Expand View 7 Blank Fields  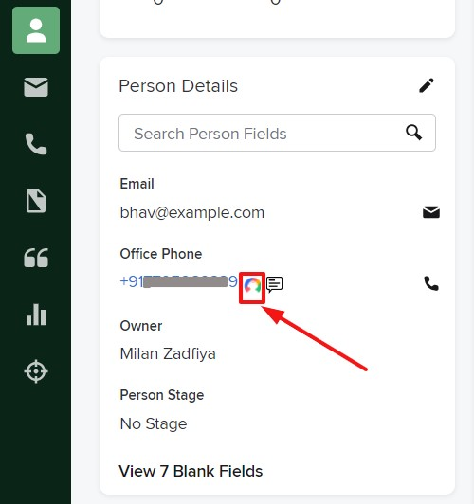(x=191, y=471)
